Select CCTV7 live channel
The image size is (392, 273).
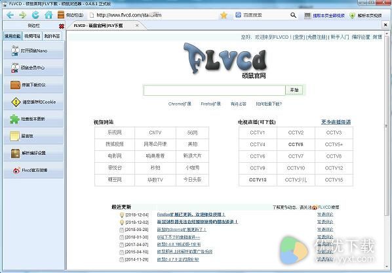pos(296,156)
